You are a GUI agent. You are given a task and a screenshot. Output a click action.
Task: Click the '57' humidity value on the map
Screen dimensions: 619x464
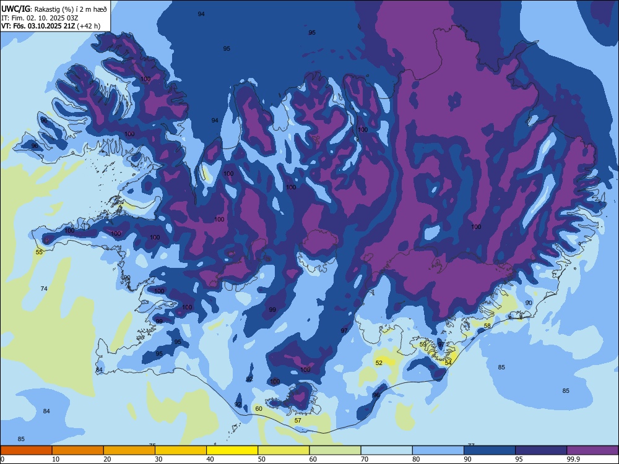point(298,421)
